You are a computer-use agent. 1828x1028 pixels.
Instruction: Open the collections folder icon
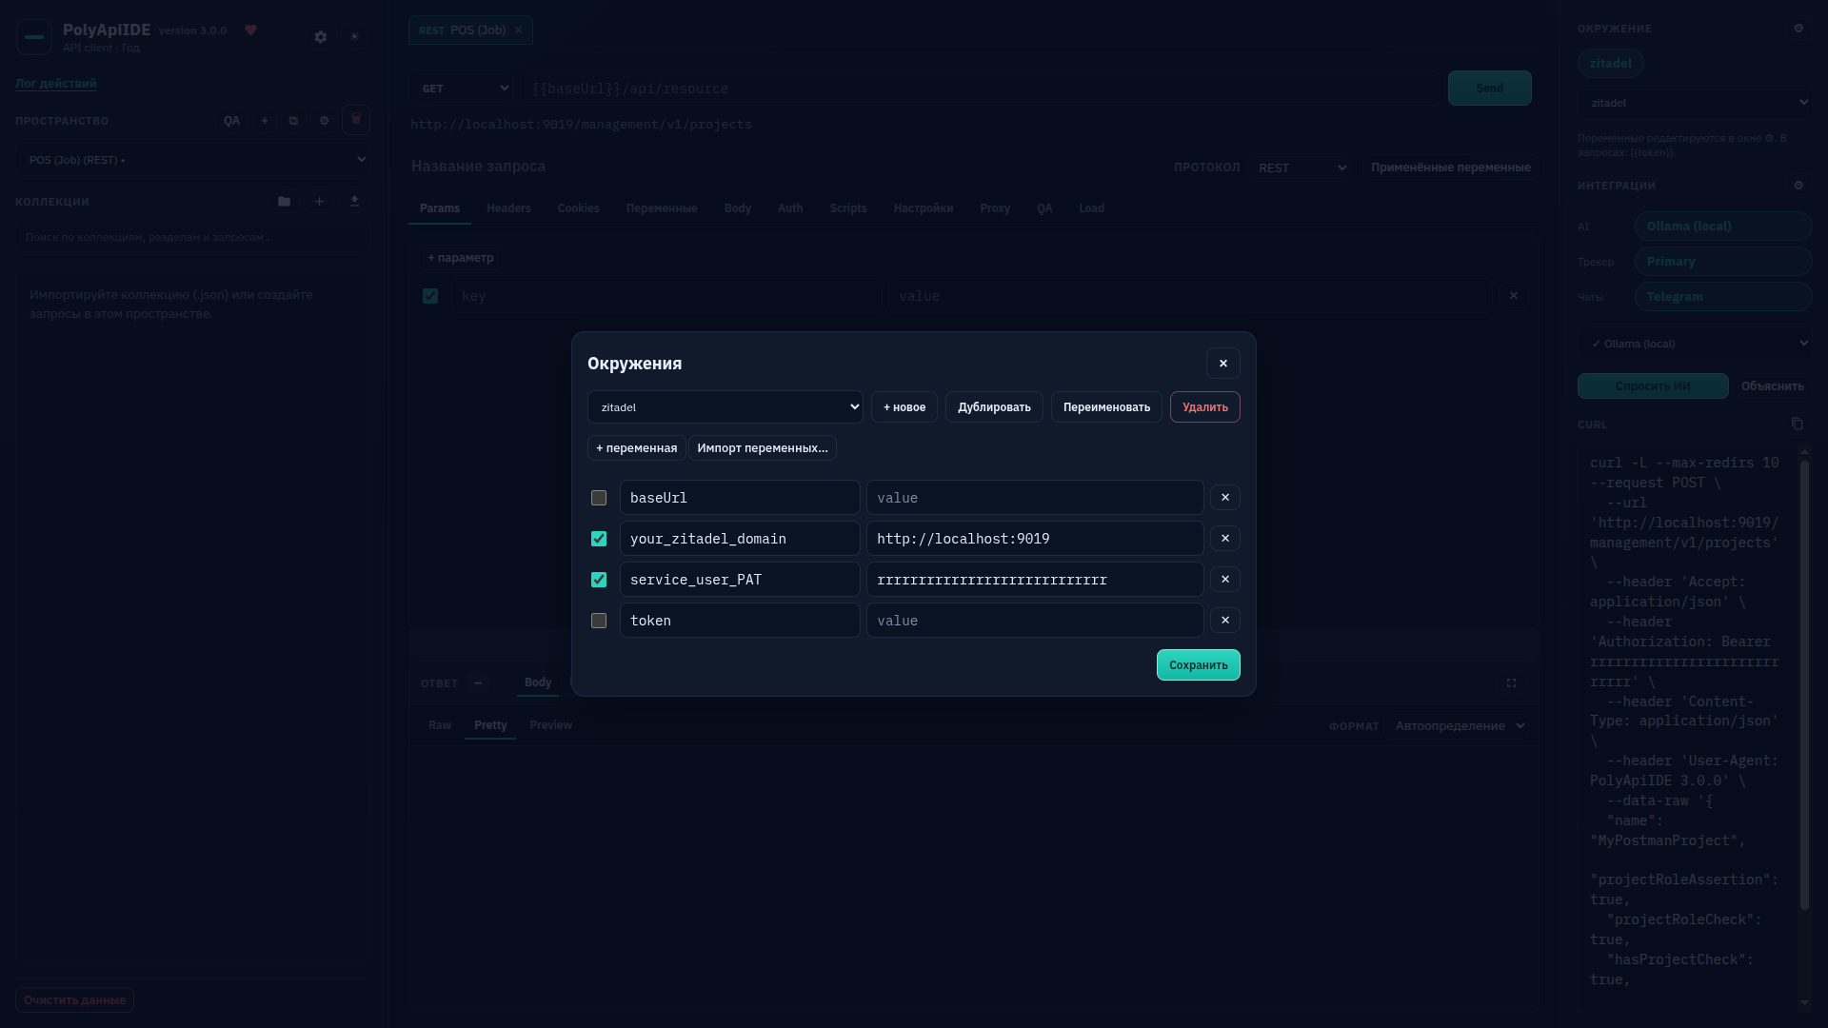(x=284, y=202)
